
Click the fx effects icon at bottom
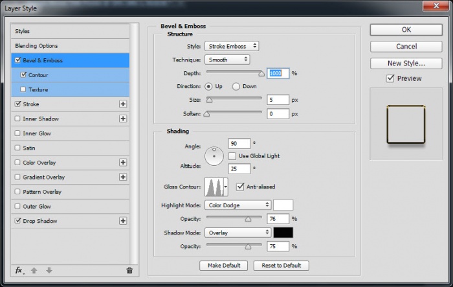pyautogui.click(x=19, y=270)
